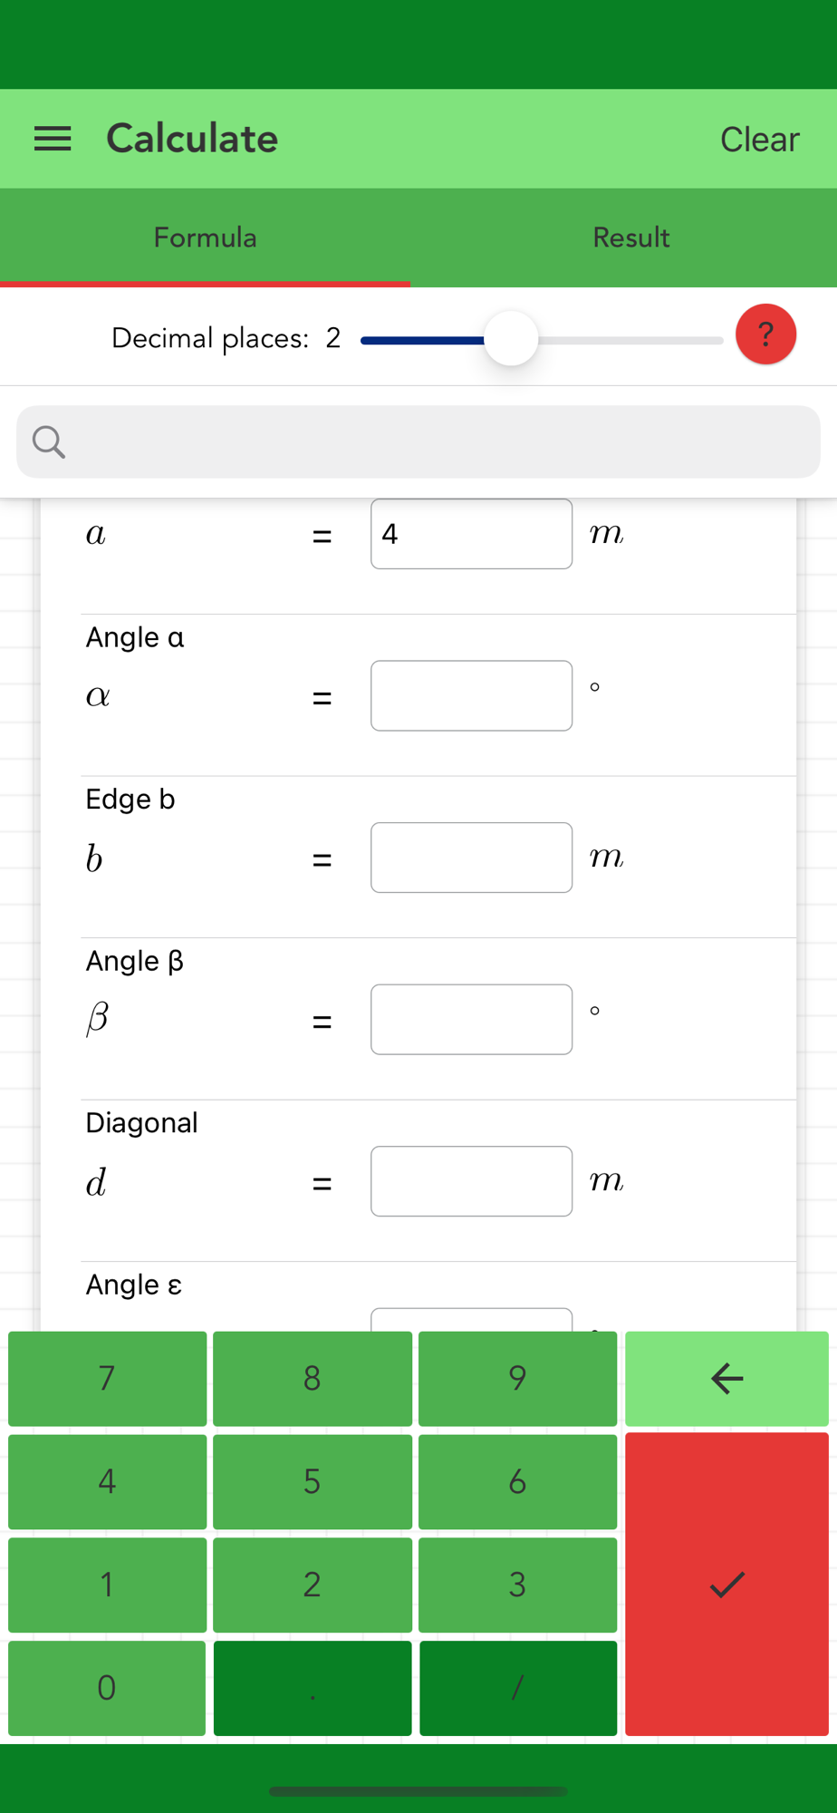Select the Formula tab
Screen dimensions: 837x1813
(x=205, y=238)
